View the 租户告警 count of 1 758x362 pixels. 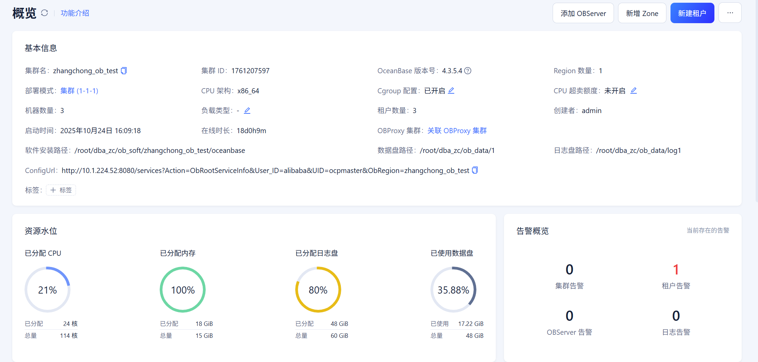pos(676,270)
